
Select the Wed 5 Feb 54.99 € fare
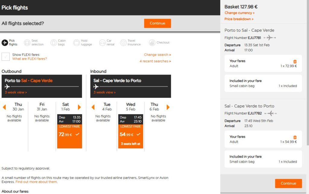click(131, 131)
